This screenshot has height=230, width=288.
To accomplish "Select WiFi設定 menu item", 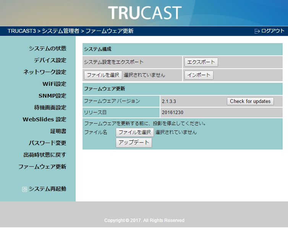I will [54, 84].
